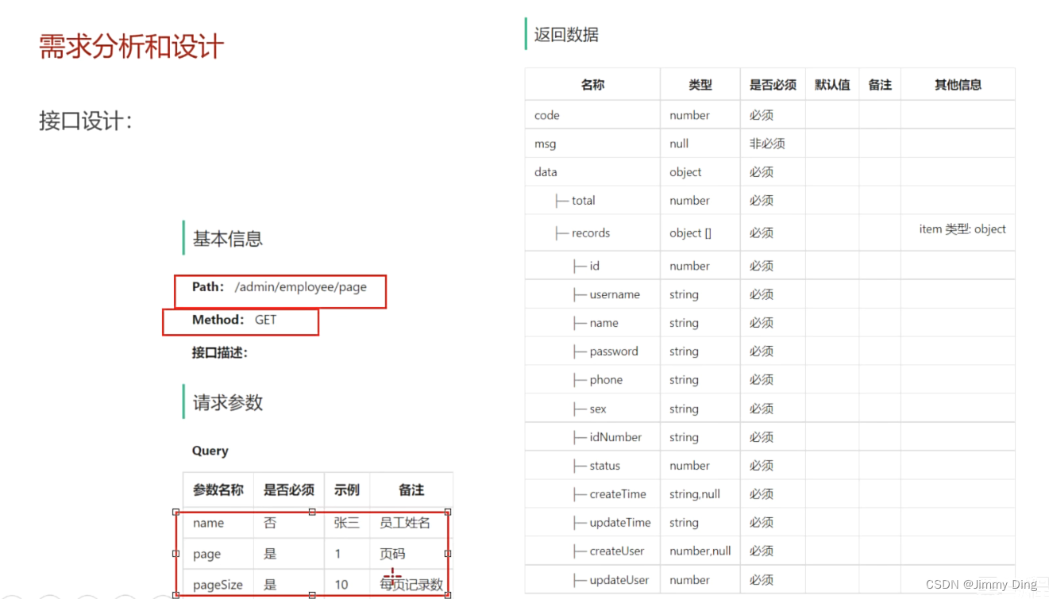
Task: Click the slide title 需求分析和设计
Action: tap(131, 47)
